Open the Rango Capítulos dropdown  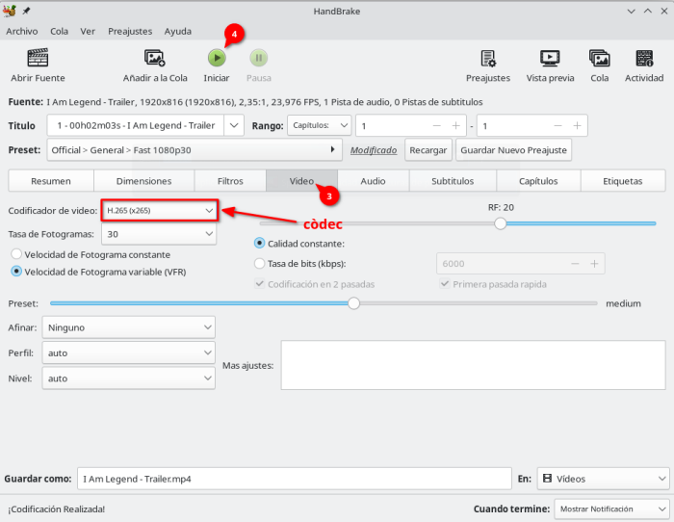[x=320, y=125]
